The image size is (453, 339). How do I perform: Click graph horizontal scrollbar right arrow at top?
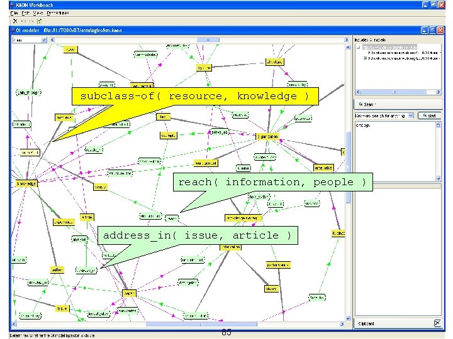point(347,40)
